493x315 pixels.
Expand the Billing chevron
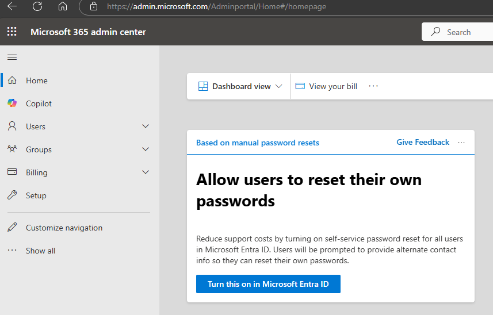click(x=146, y=172)
